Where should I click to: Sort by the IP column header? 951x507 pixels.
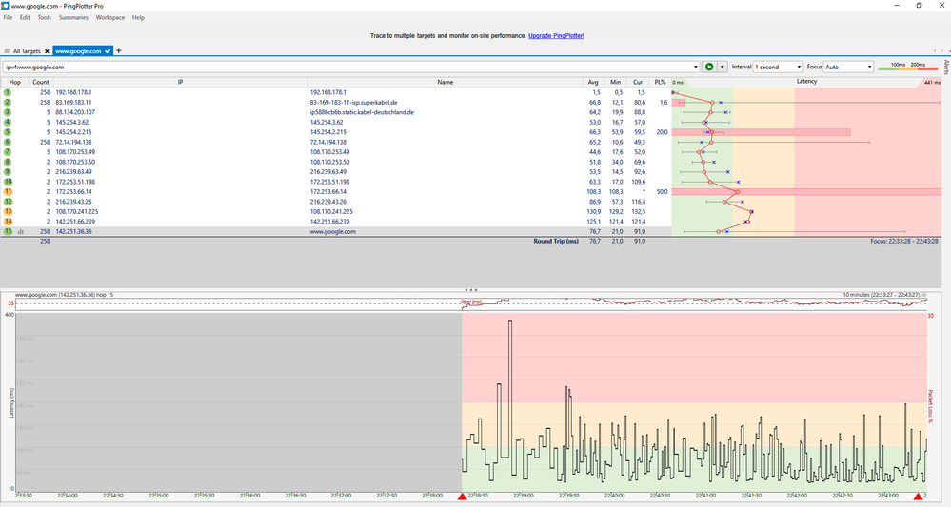[x=180, y=82]
